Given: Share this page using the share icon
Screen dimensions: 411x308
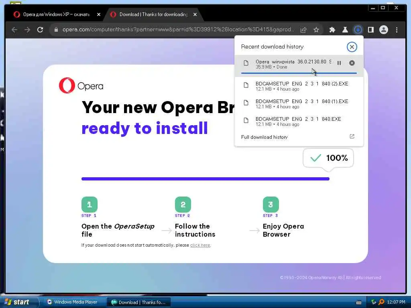Looking at the screenshot, I should pyautogui.click(x=303, y=30).
